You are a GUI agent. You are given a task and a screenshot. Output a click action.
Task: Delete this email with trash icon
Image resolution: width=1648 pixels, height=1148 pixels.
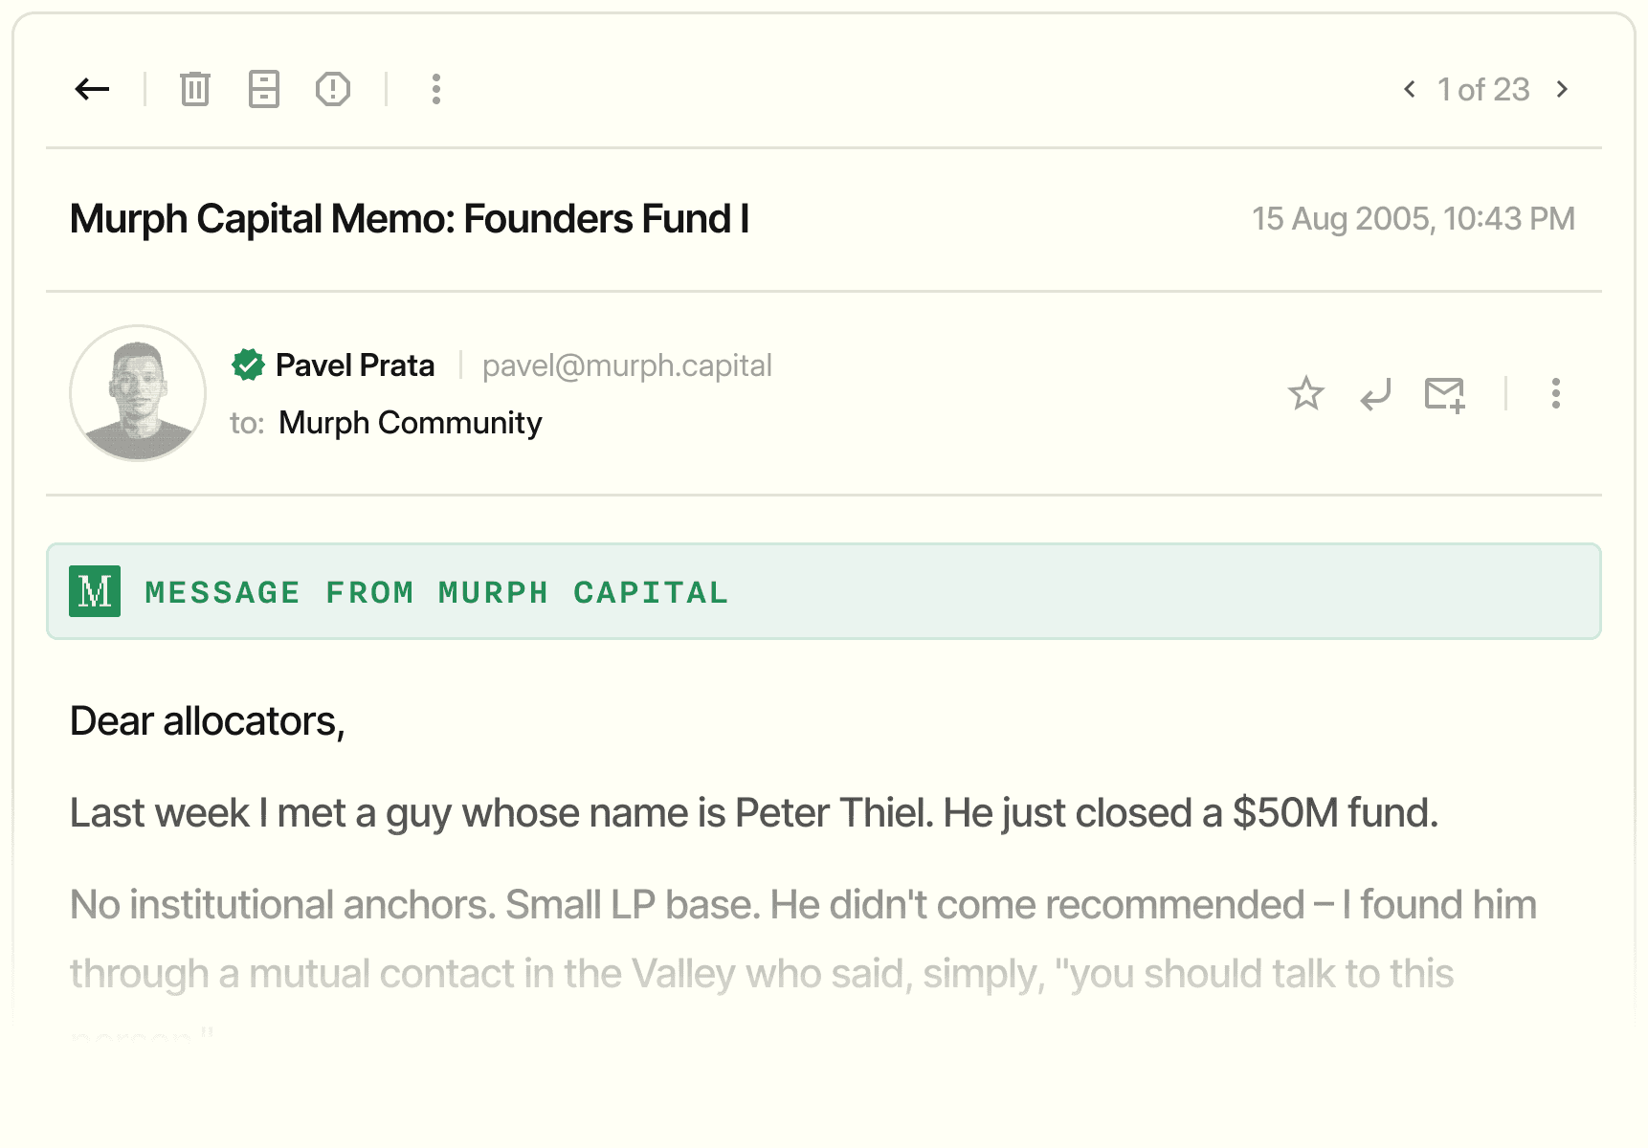[195, 89]
